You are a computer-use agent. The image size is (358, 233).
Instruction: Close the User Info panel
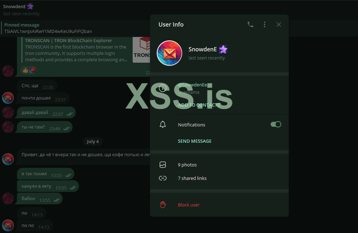click(x=278, y=24)
